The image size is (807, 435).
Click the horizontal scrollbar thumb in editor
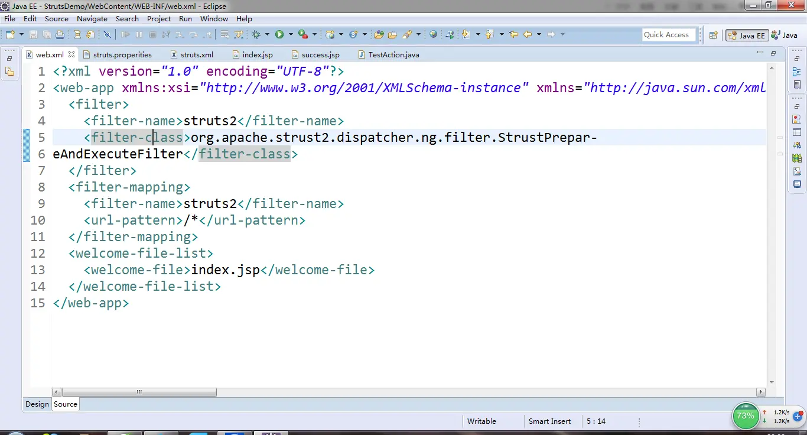139,392
